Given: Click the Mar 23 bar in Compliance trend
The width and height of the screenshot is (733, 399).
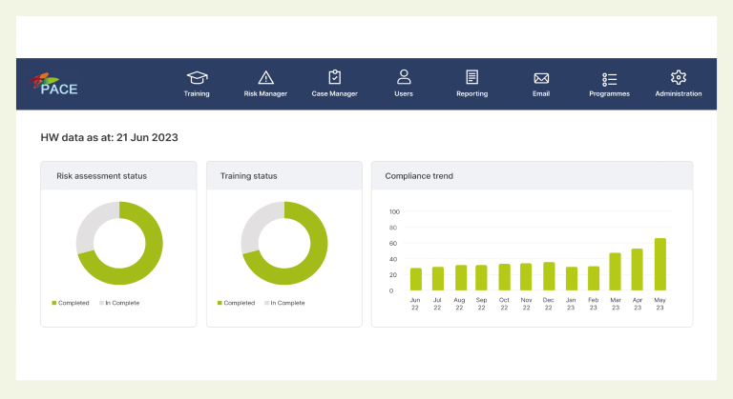Looking at the screenshot, I should pos(615,271).
